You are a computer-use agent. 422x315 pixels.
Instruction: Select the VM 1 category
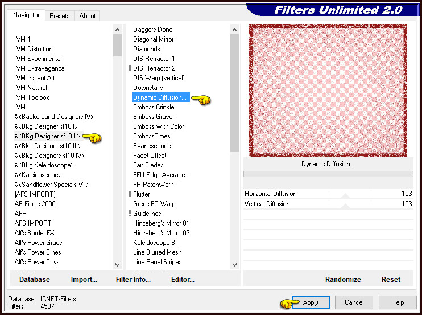click(x=23, y=39)
